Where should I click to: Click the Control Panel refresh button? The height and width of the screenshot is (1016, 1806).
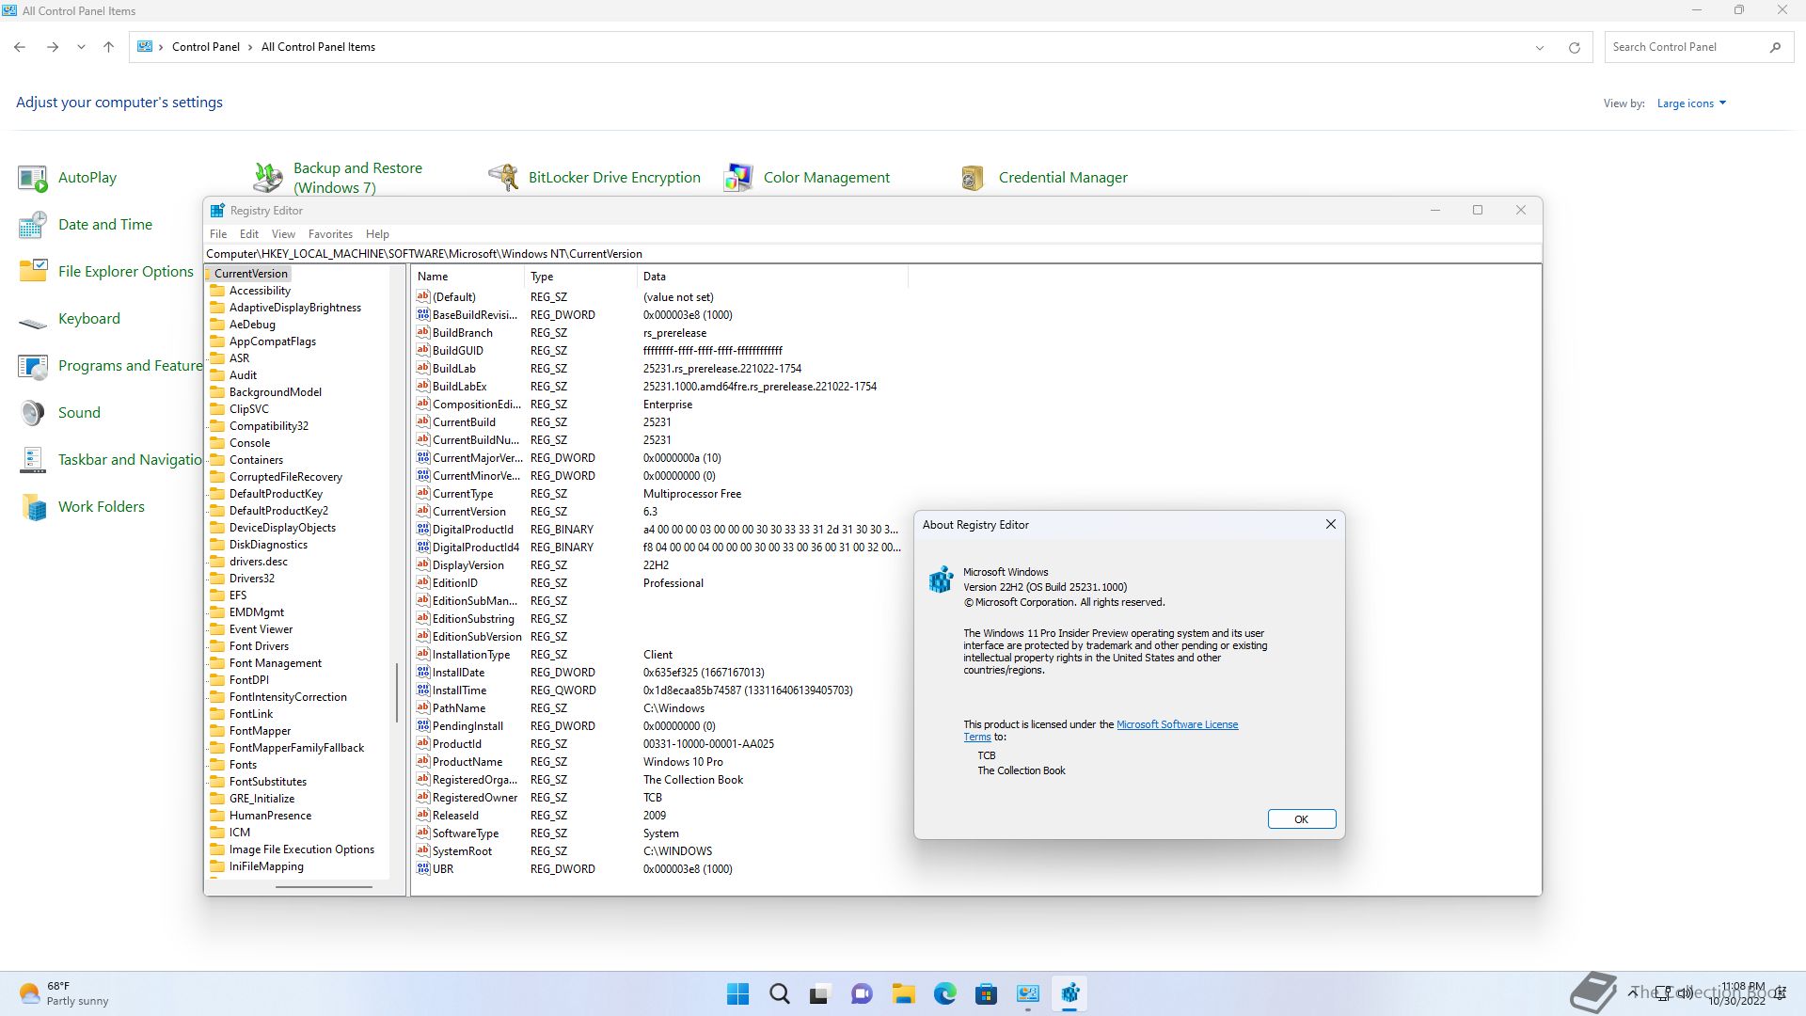click(1574, 47)
